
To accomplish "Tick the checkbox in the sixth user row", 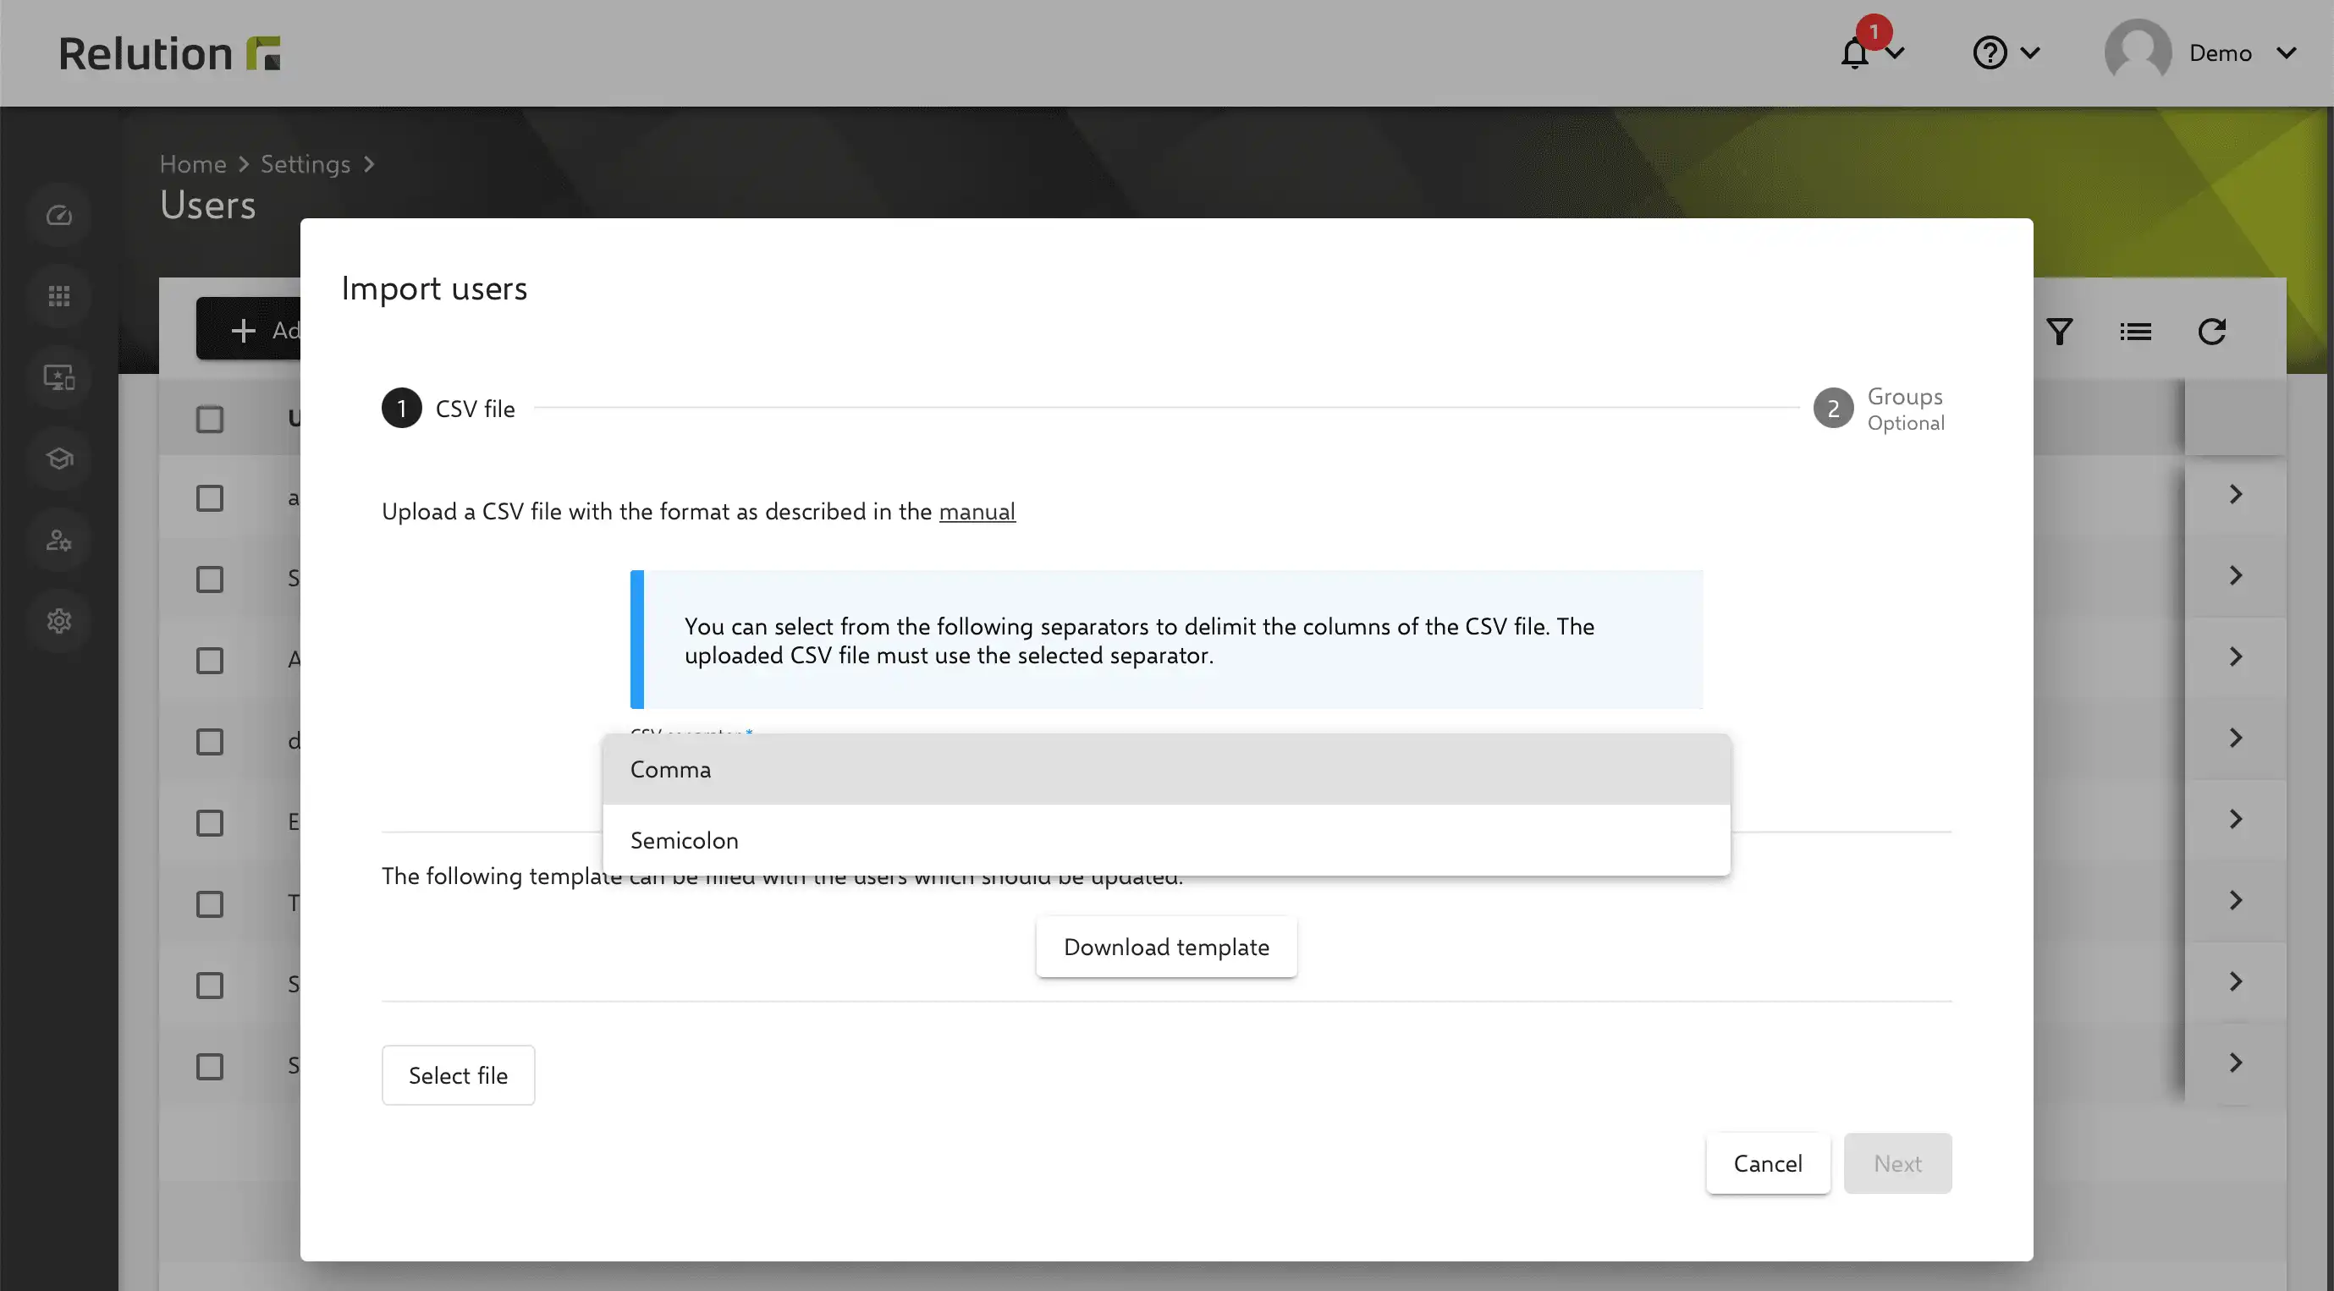I will click(x=209, y=904).
